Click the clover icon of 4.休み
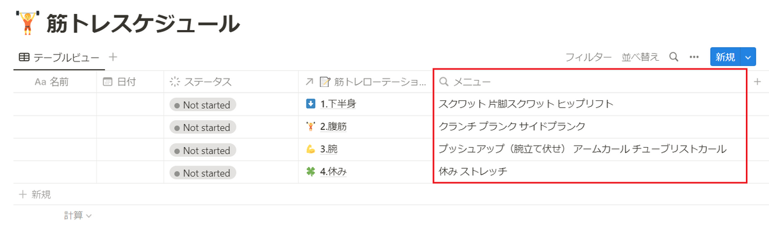769x234 pixels. [311, 171]
